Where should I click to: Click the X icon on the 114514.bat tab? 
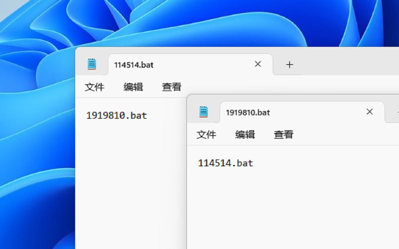point(258,64)
